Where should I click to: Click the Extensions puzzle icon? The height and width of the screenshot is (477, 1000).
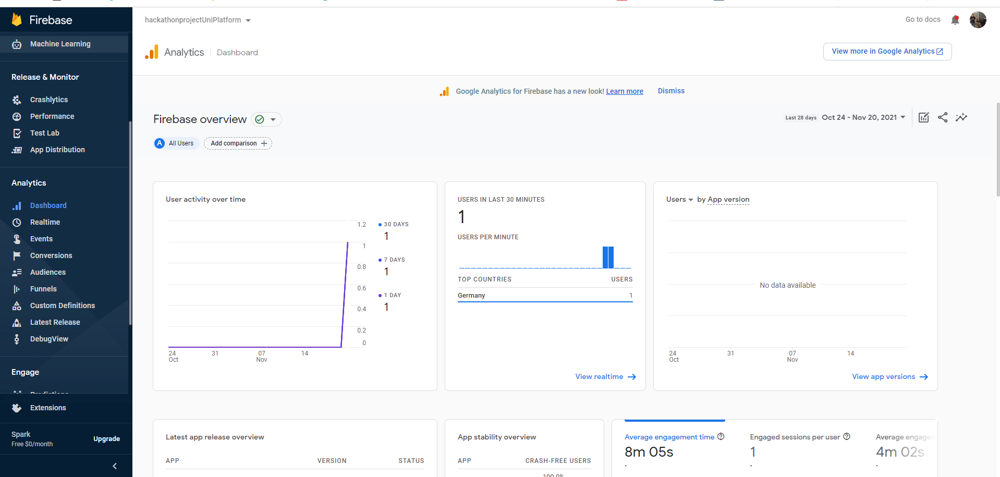click(17, 408)
